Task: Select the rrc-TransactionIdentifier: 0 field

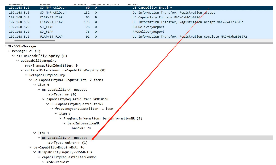Action: (51, 65)
